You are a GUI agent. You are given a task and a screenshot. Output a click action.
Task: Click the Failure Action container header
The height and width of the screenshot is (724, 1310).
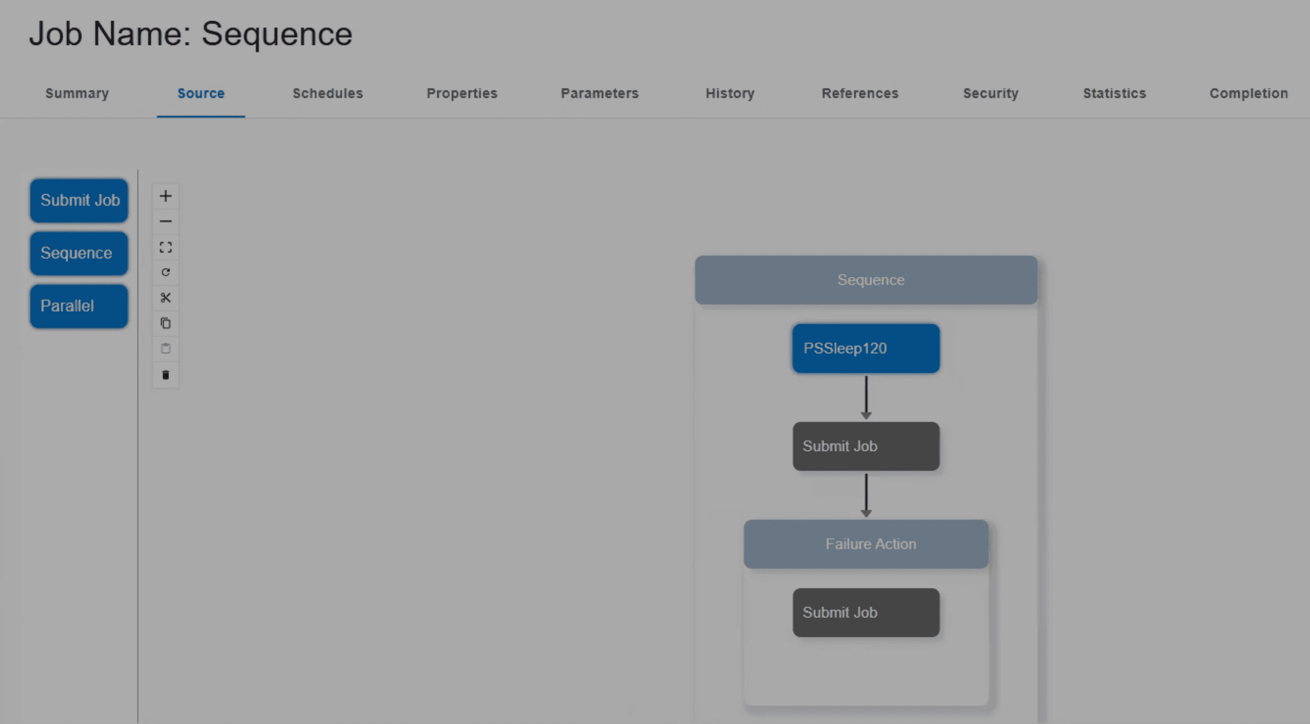[865, 544]
